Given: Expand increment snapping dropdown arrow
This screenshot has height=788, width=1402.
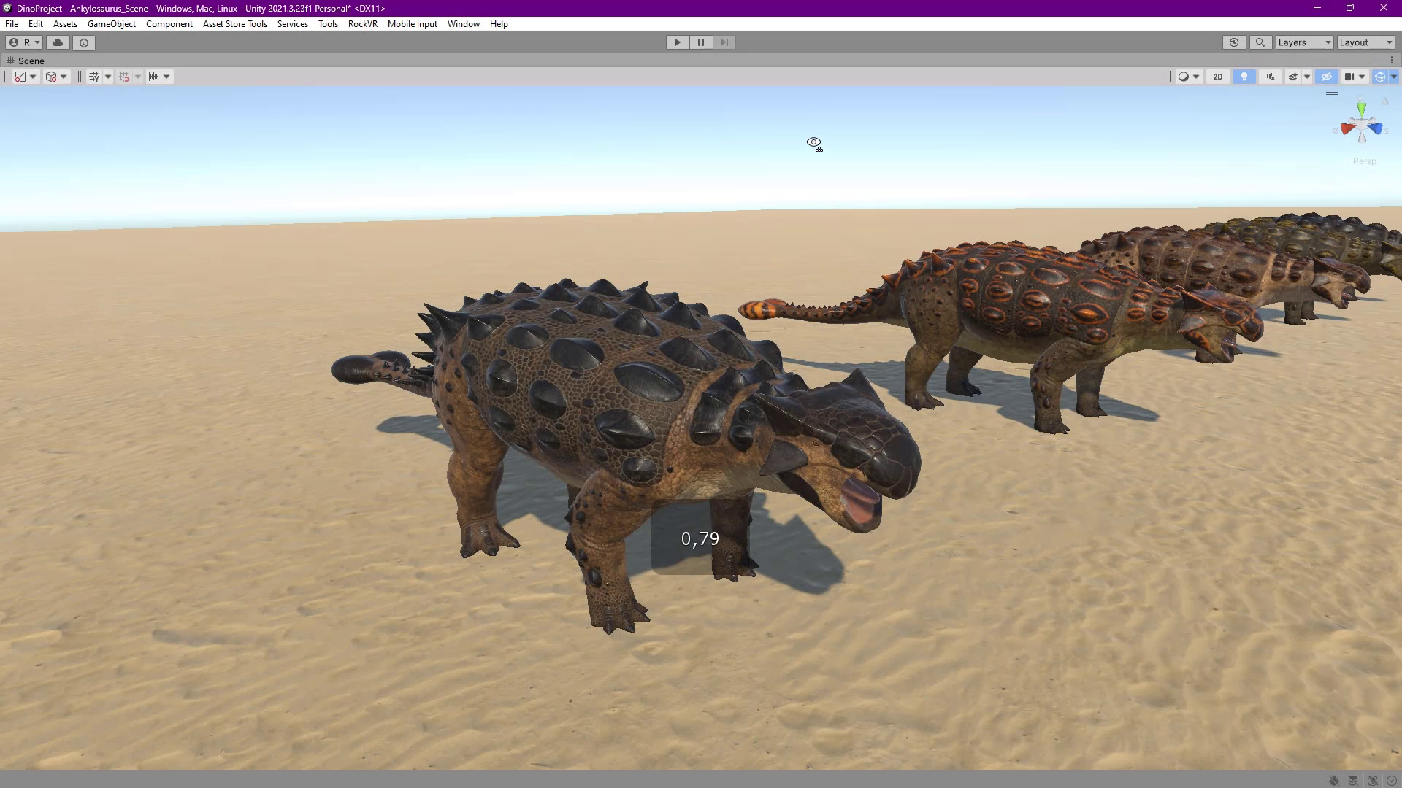Looking at the screenshot, I should pyautogui.click(x=166, y=77).
